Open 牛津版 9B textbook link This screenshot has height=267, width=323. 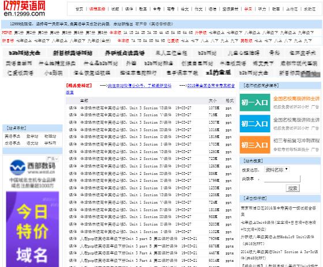coord(163,40)
